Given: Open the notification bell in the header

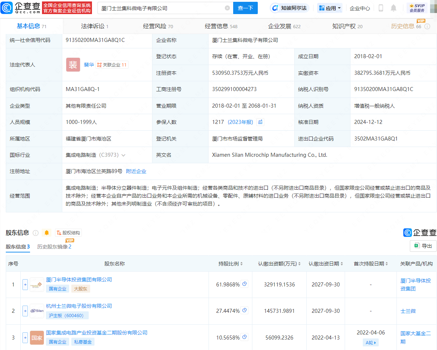Looking at the screenshot, I should (394, 8).
